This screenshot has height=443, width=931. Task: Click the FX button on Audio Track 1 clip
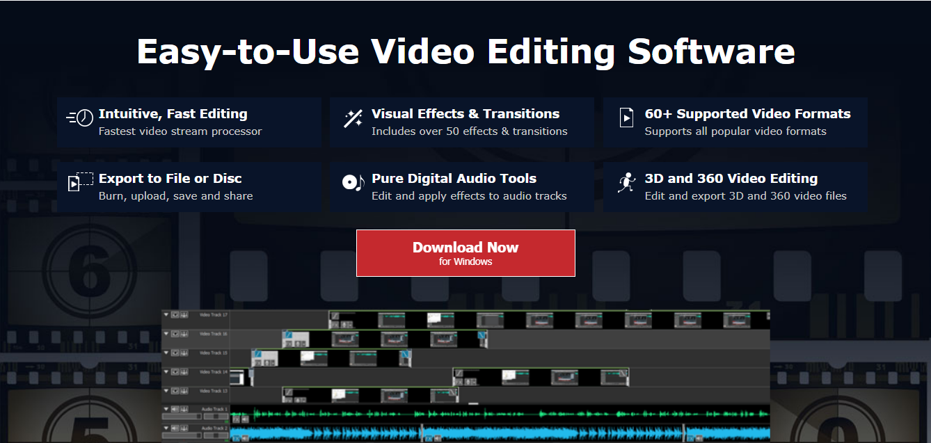(236, 419)
